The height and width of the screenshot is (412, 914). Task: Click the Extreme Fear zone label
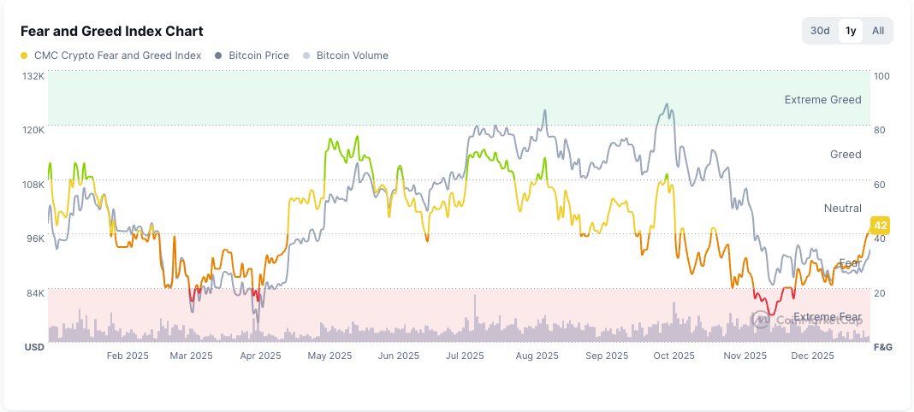pos(827,317)
